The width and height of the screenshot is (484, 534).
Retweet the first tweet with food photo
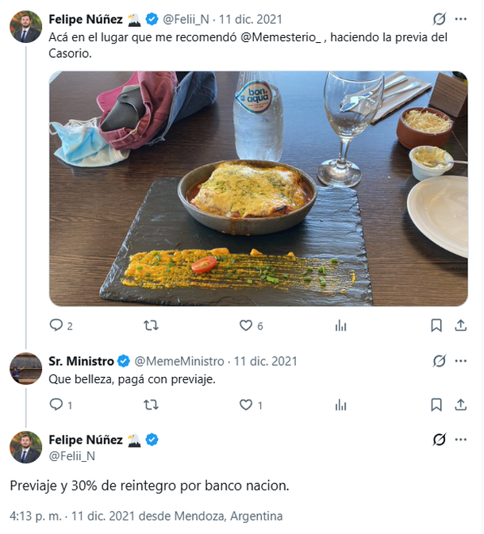(x=151, y=325)
